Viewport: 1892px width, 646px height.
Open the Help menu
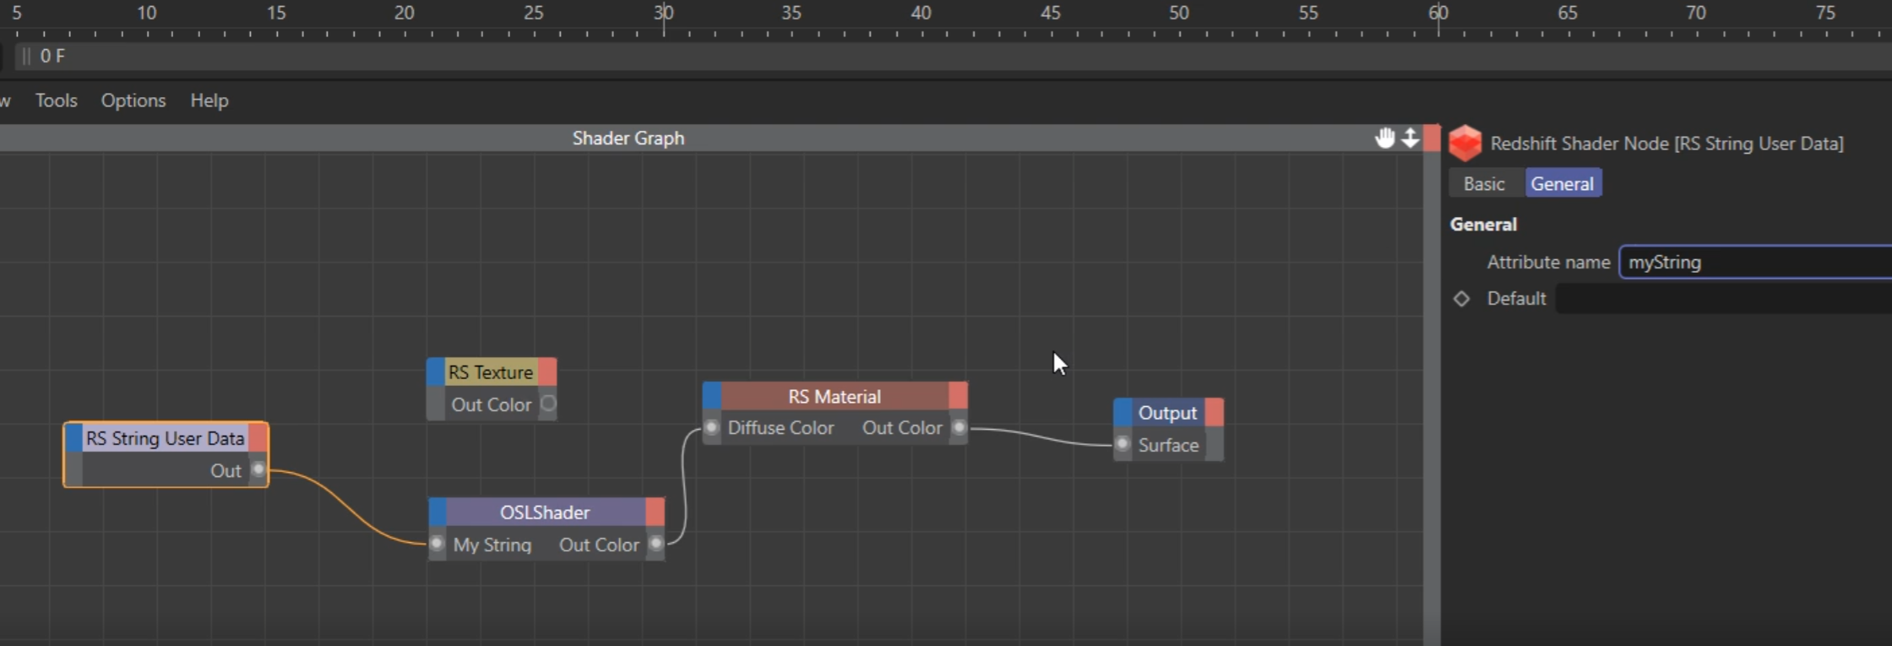[x=209, y=100]
